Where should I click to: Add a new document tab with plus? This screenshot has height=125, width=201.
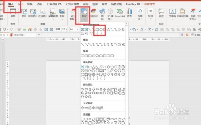click(x=39, y=35)
